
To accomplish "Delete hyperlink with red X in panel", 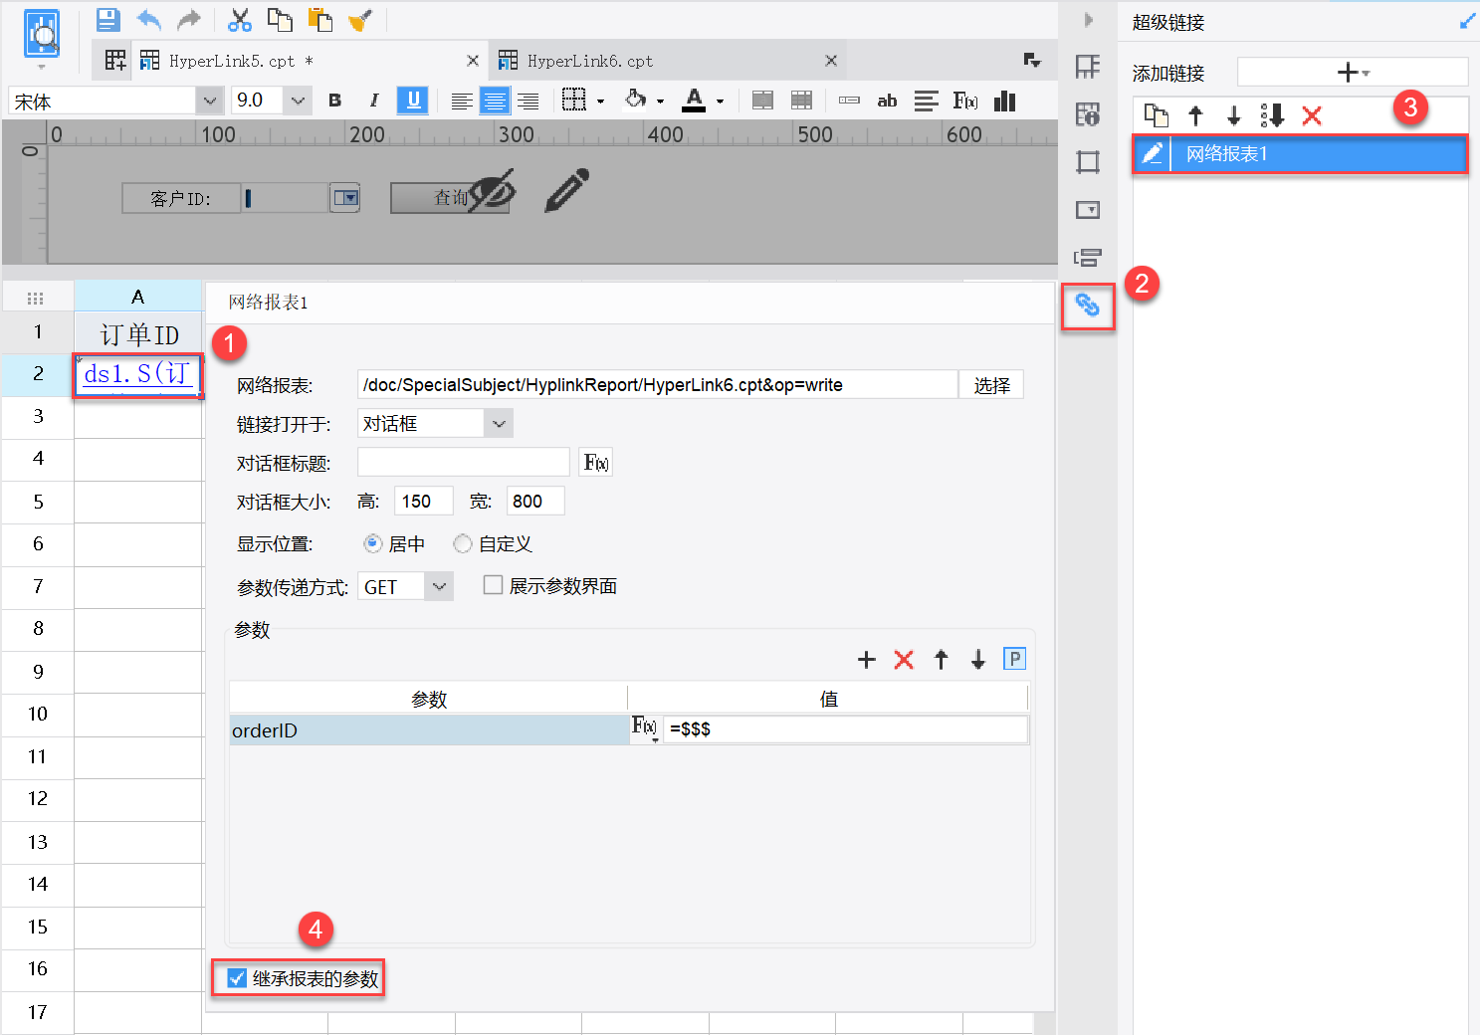I will [x=1312, y=115].
